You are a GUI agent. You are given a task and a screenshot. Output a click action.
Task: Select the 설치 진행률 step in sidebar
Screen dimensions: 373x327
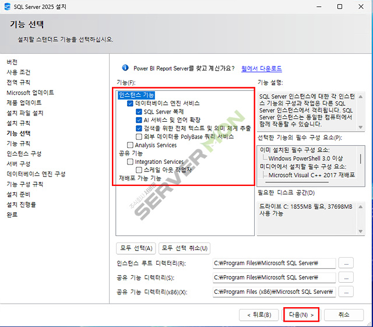click(x=21, y=205)
